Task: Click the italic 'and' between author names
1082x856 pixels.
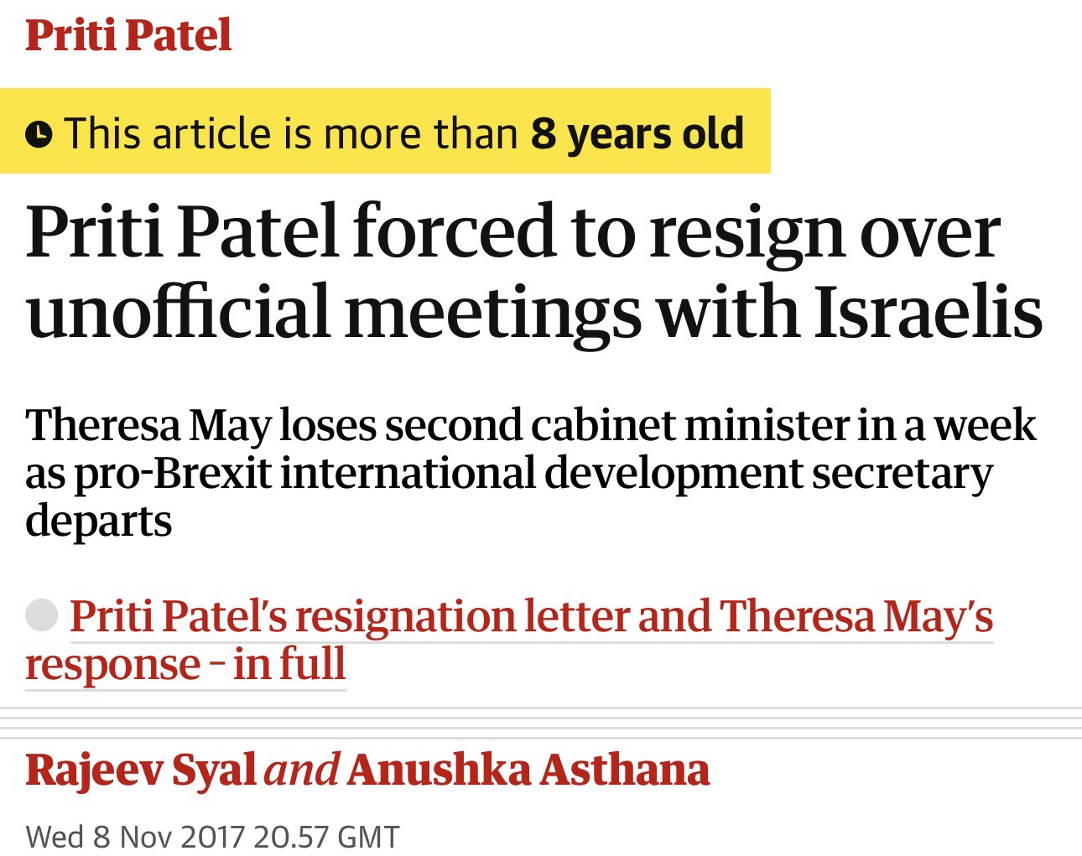Action: [301, 770]
